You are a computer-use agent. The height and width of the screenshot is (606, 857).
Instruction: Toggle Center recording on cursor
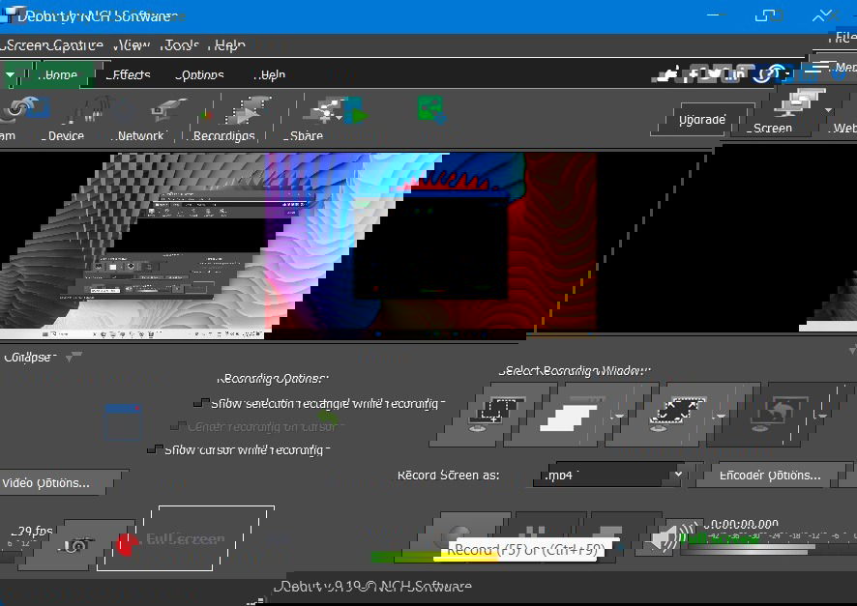(x=259, y=427)
